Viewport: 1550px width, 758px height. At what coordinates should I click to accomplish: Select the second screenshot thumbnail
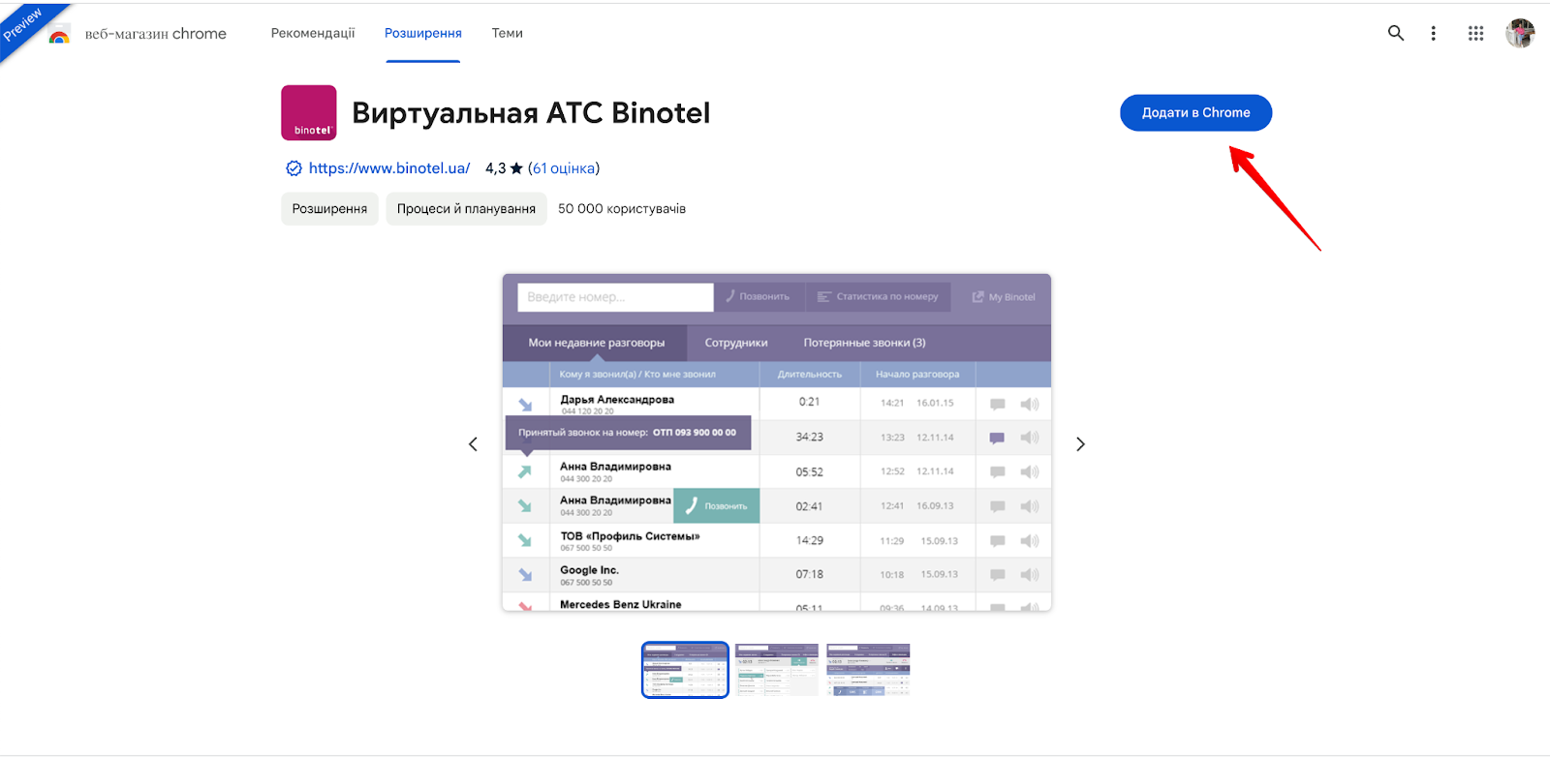pyautogui.click(x=777, y=670)
